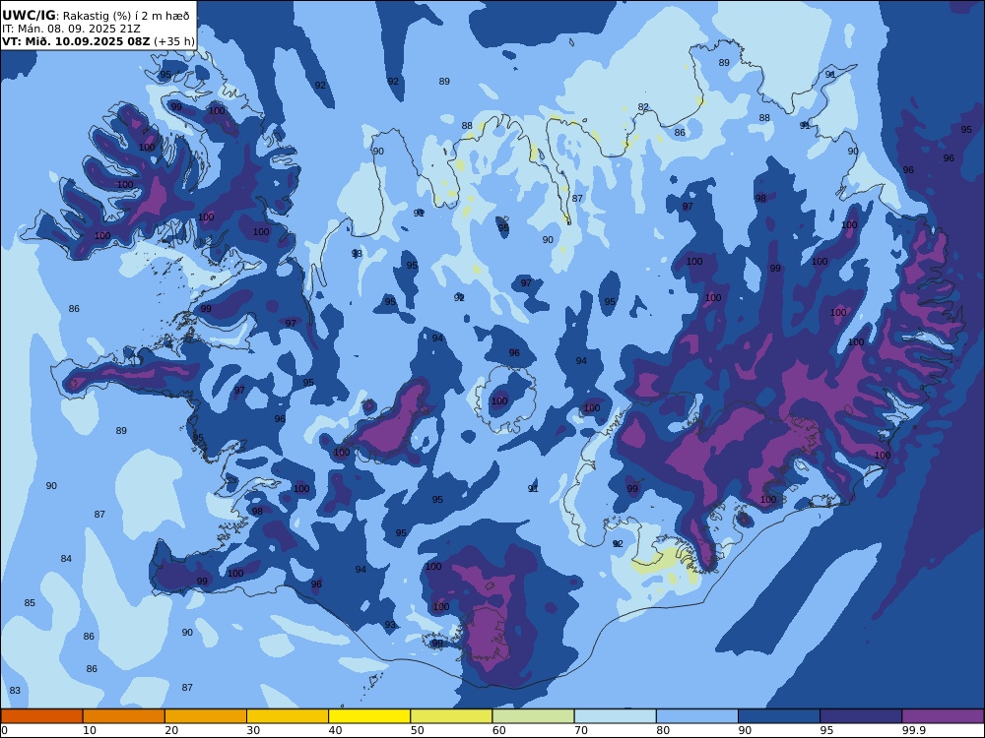Click the '84' humidity value on the map
The image size is (985, 738).
click(x=66, y=559)
